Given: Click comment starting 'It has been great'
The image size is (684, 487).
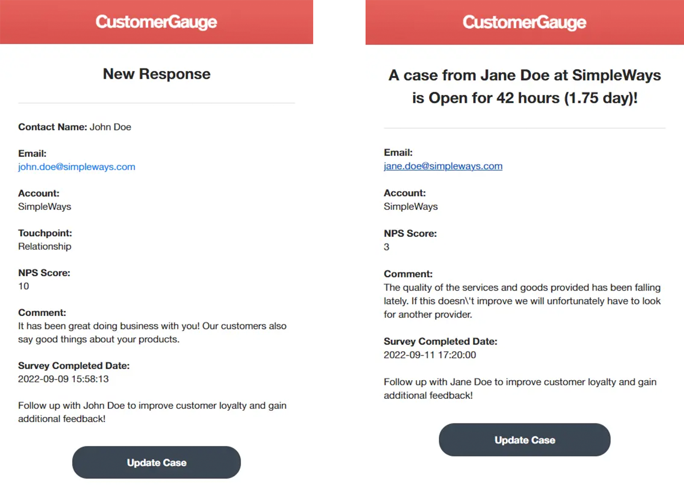Looking at the screenshot, I should point(152,333).
